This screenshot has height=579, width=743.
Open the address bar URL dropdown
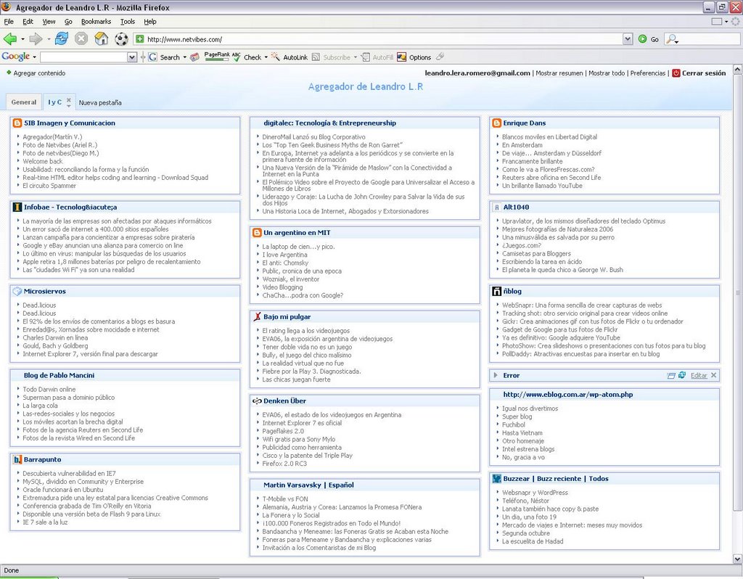pyautogui.click(x=628, y=39)
